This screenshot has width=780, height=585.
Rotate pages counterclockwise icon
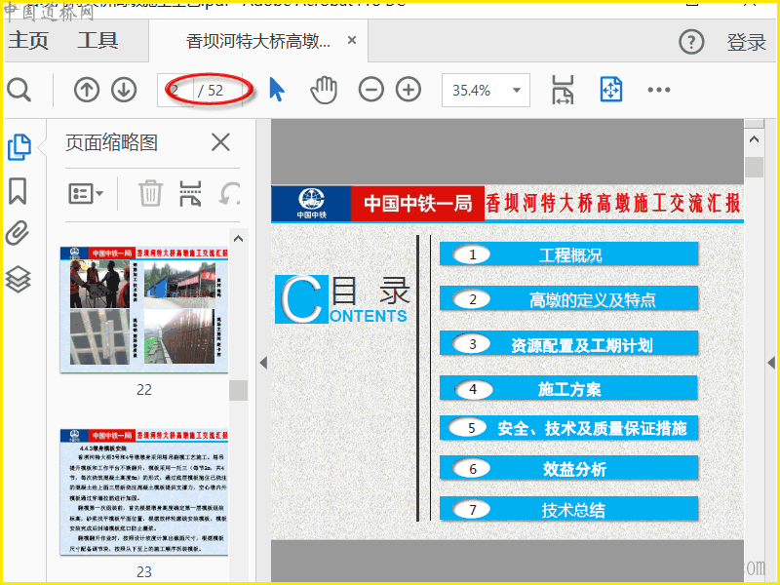point(230,193)
